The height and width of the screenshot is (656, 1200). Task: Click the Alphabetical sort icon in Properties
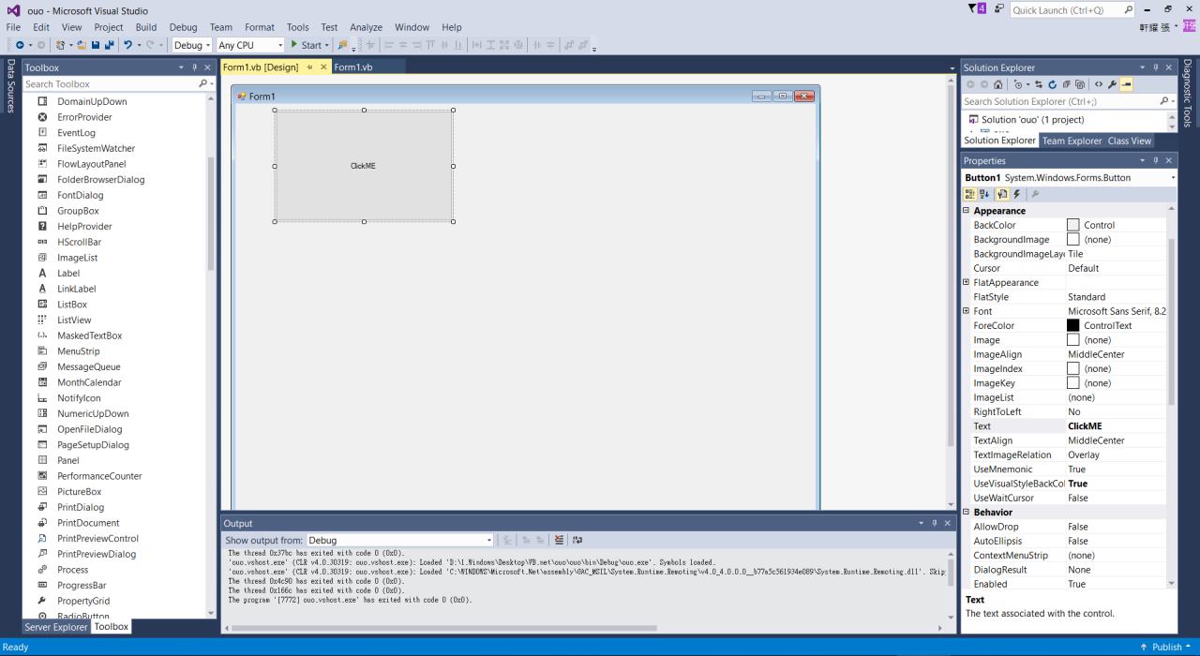tap(984, 194)
